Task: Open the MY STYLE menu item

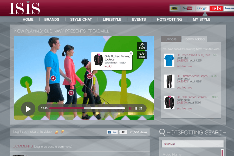Action: [x=201, y=19]
